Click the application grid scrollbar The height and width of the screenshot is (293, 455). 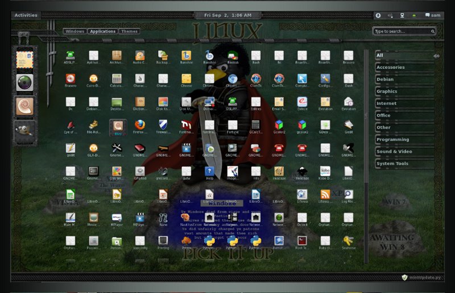pyautogui.click(x=366, y=157)
